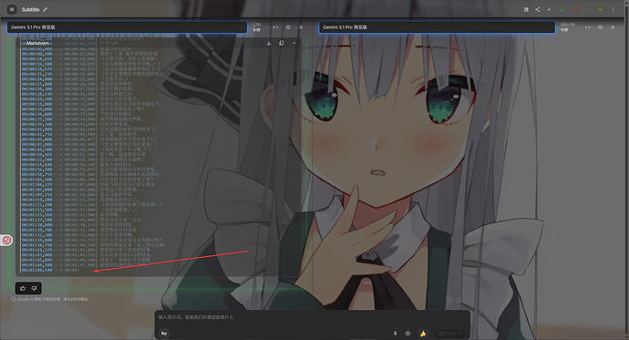Edit the Subtitle title with pencil icon
The height and width of the screenshot is (340, 629).
pos(45,10)
